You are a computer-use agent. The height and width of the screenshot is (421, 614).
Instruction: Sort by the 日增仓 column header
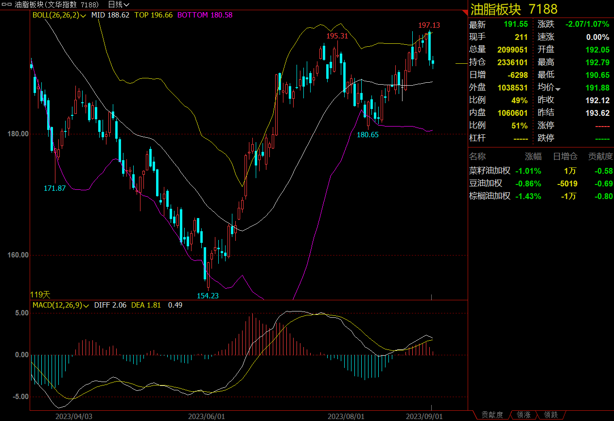coord(565,157)
